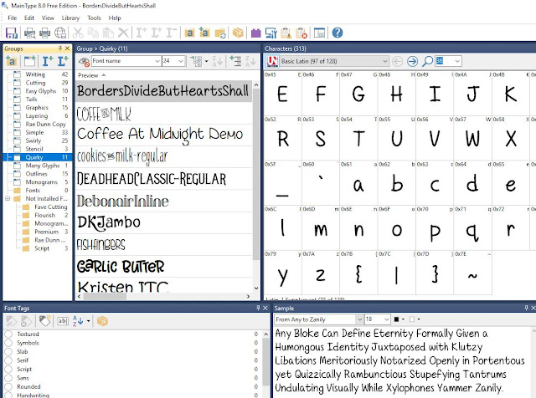Select the DKJambo font preview
This screenshot has height=398, width=536.
(x=164, y=222)
